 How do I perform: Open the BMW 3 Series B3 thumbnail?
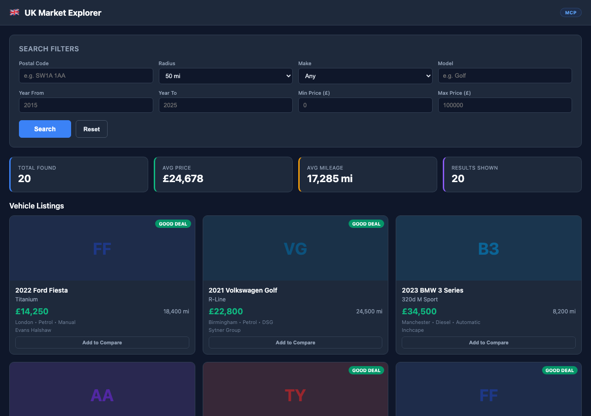click(x=488, y=249)
